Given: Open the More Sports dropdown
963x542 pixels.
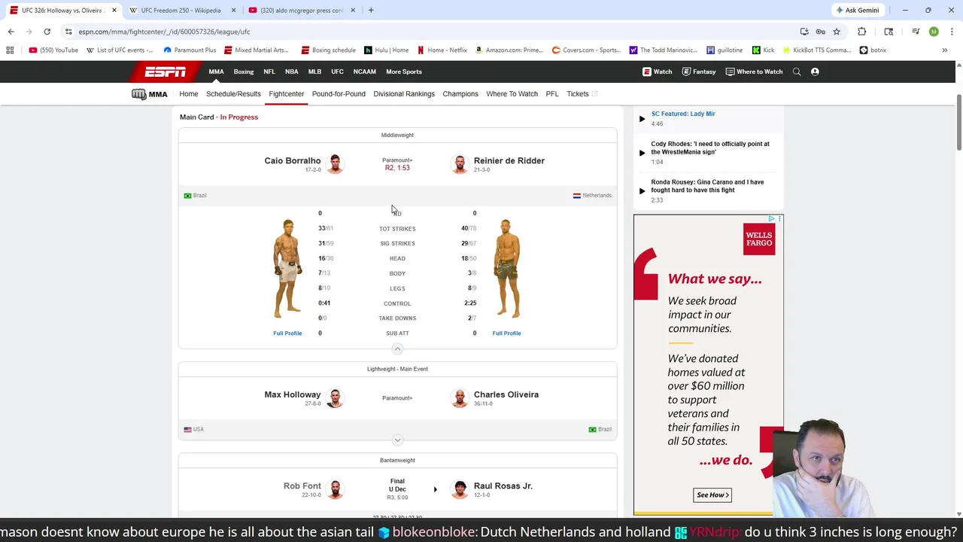Looking at the screenshot, I should coord(404,72).
